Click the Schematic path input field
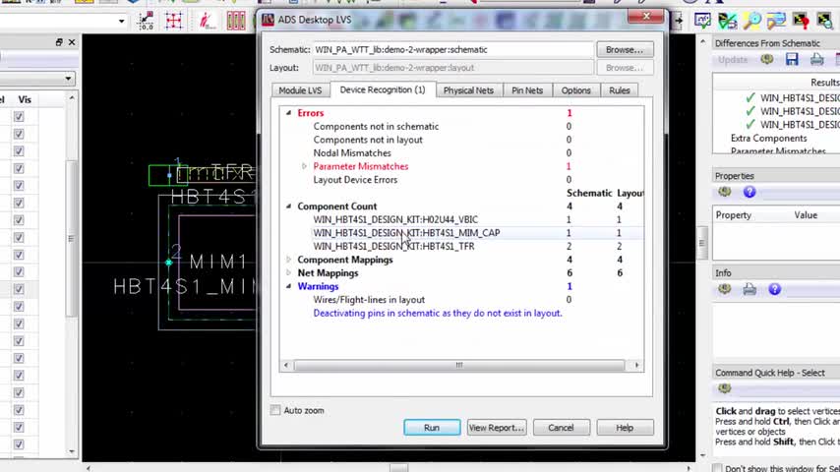This screenshot has width=840, height=472. 453,50
